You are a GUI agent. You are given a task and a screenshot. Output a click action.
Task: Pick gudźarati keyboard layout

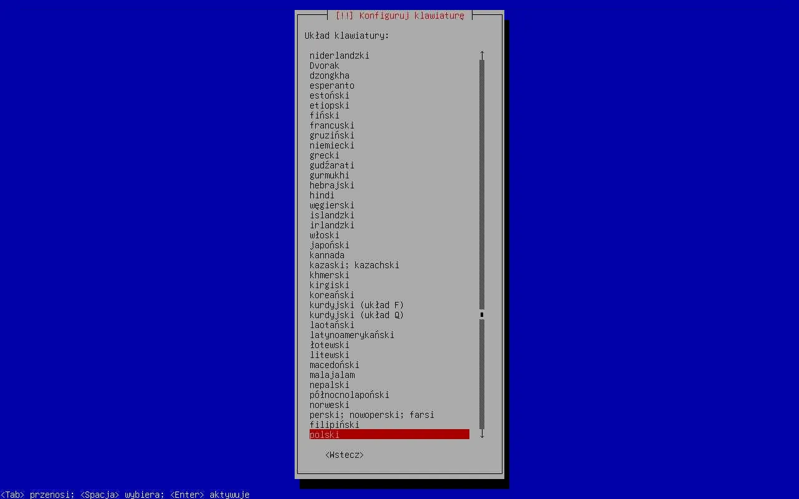(390, 165)
